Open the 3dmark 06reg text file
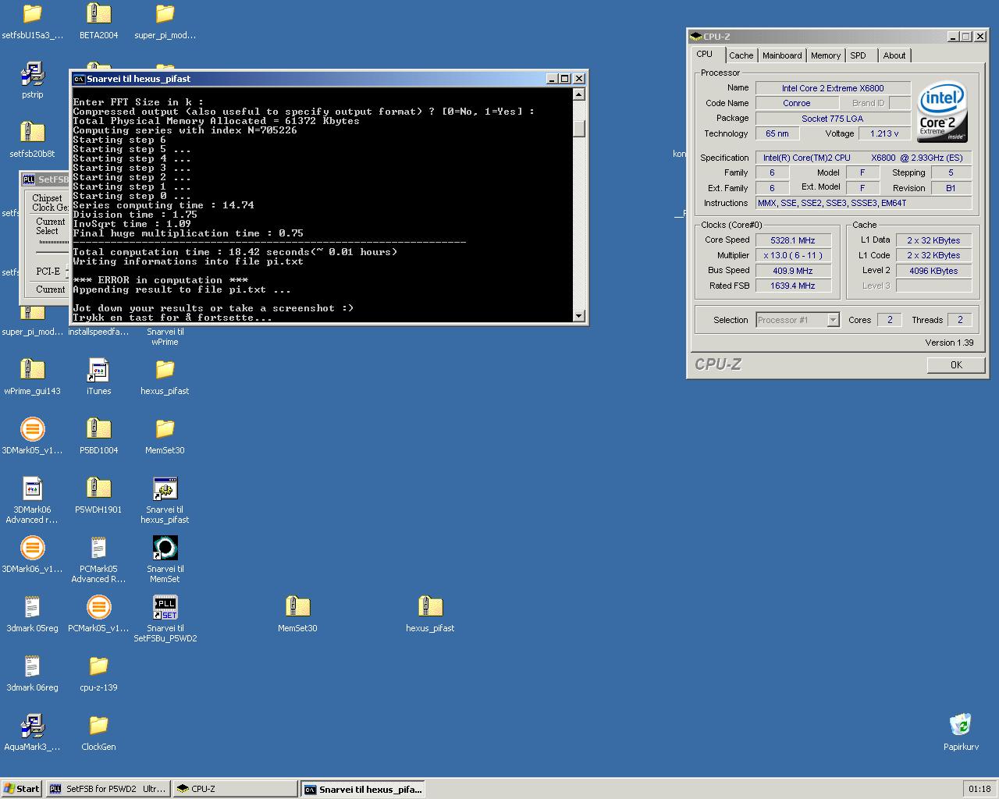 [x=32, y=666]
